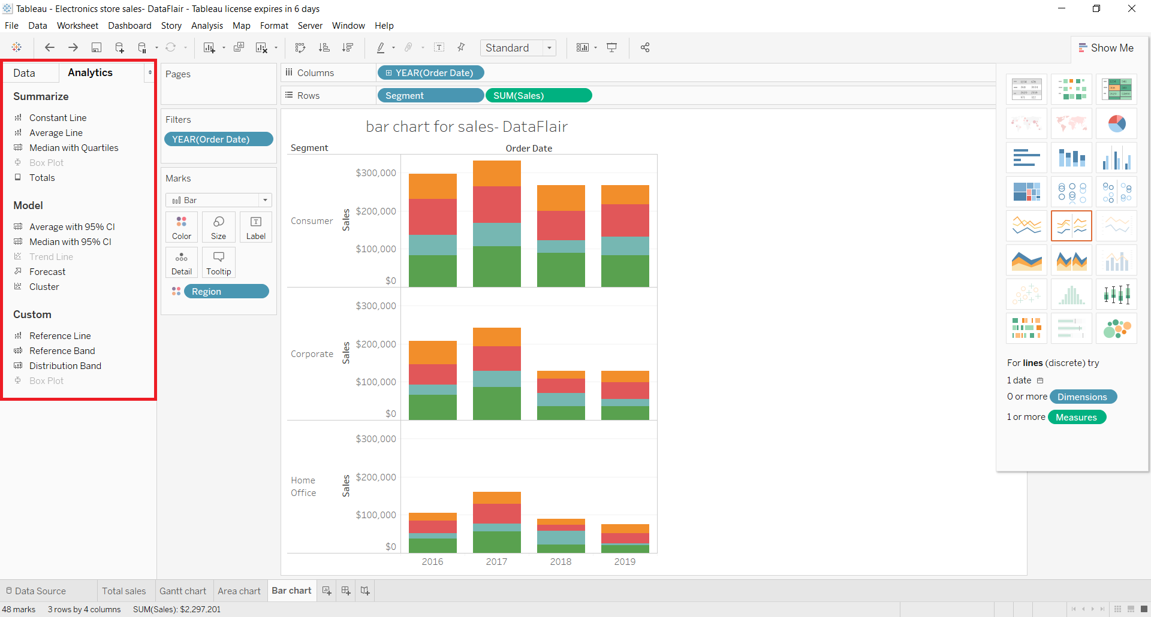Open dropdown arrow beside clear sheet icon

pos(276,48)
